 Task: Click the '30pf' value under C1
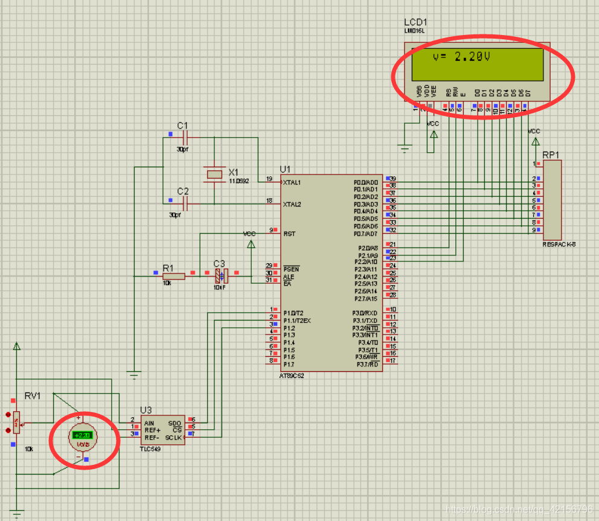point(182,149)
